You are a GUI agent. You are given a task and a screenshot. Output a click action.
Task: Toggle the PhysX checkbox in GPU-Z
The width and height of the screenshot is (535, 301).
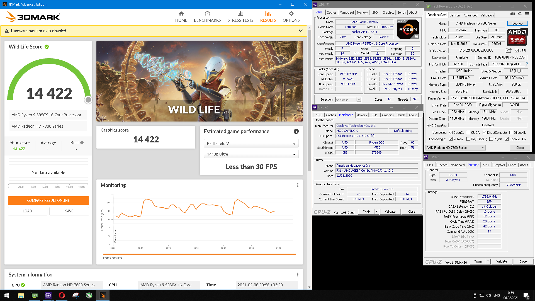491,139
